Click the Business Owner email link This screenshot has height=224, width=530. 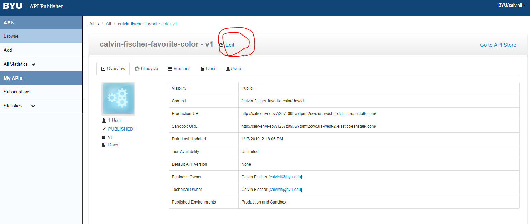coord(285,177)
